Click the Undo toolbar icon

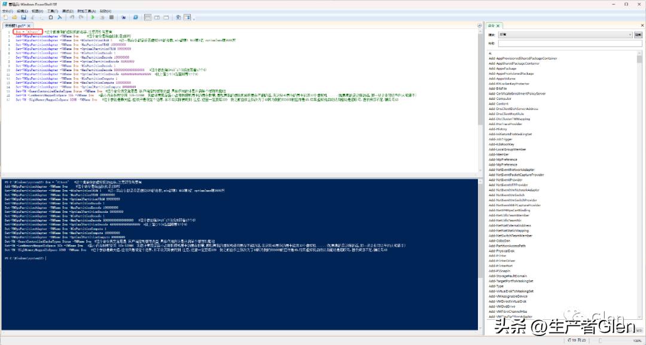pos(72,17)
